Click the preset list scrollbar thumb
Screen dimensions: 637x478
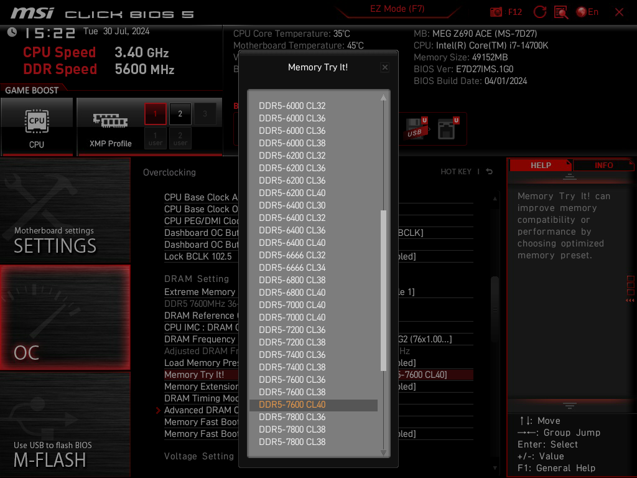point(383,291)
